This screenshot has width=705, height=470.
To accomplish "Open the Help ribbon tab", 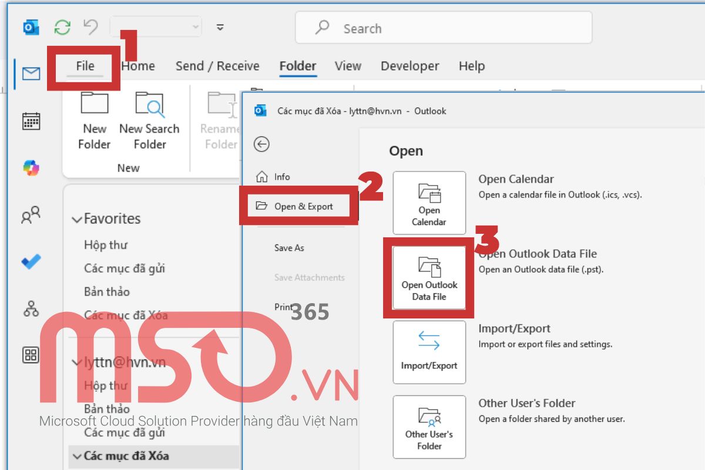I will click(472, 66).
